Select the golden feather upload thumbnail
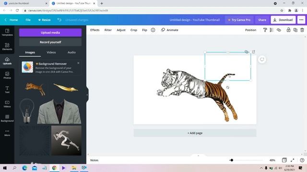Viewport: 307px width, 172px height. 66,88
